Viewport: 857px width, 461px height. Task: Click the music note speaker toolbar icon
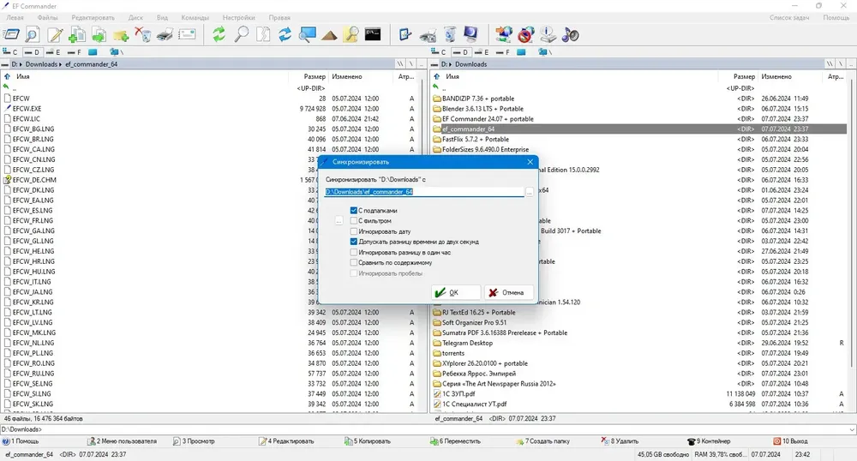click(570, 35)
